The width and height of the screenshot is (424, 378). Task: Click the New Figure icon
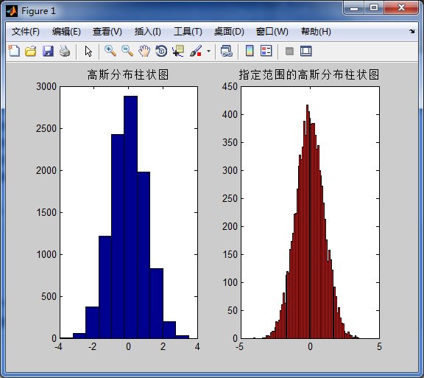[14, 51]
